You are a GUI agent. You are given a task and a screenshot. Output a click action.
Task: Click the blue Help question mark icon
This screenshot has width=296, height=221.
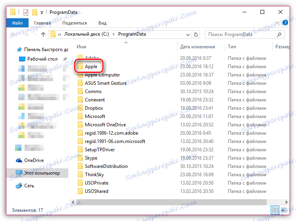pos(285,23)
